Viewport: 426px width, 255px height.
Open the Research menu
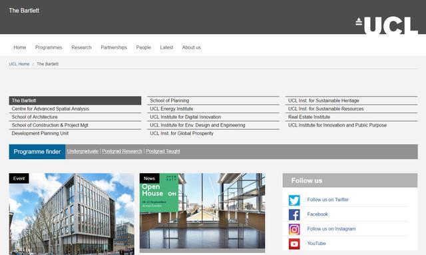point(81,47)
